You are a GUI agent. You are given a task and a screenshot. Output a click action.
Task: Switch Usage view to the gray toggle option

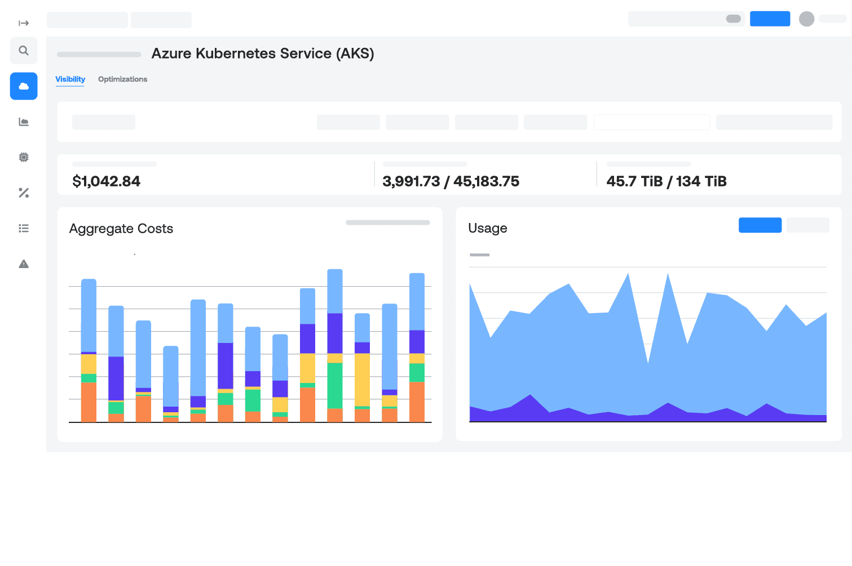click(x=807, y=225)
